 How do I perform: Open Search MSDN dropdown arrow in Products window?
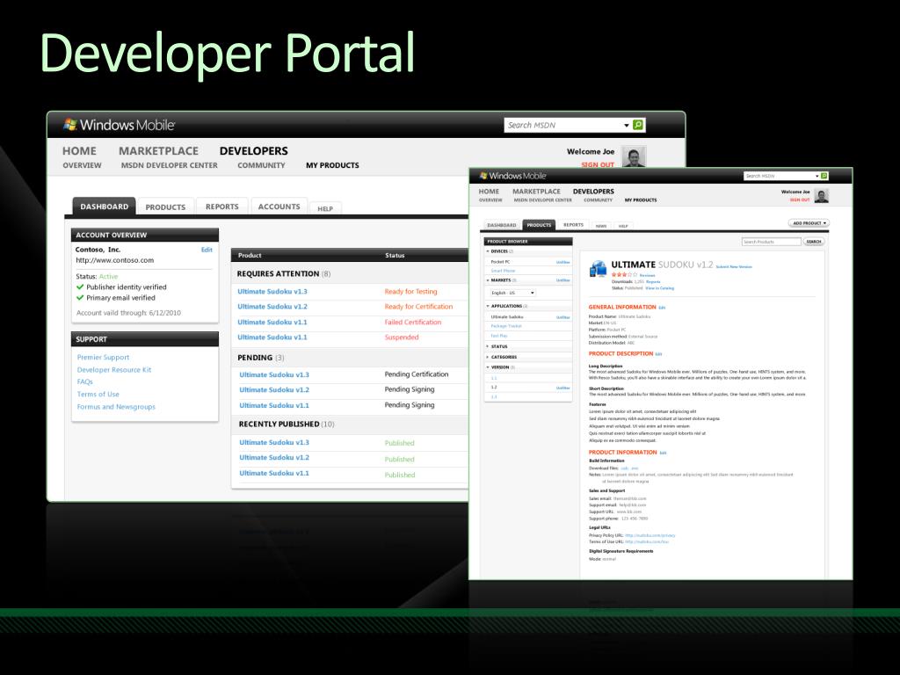817,176
